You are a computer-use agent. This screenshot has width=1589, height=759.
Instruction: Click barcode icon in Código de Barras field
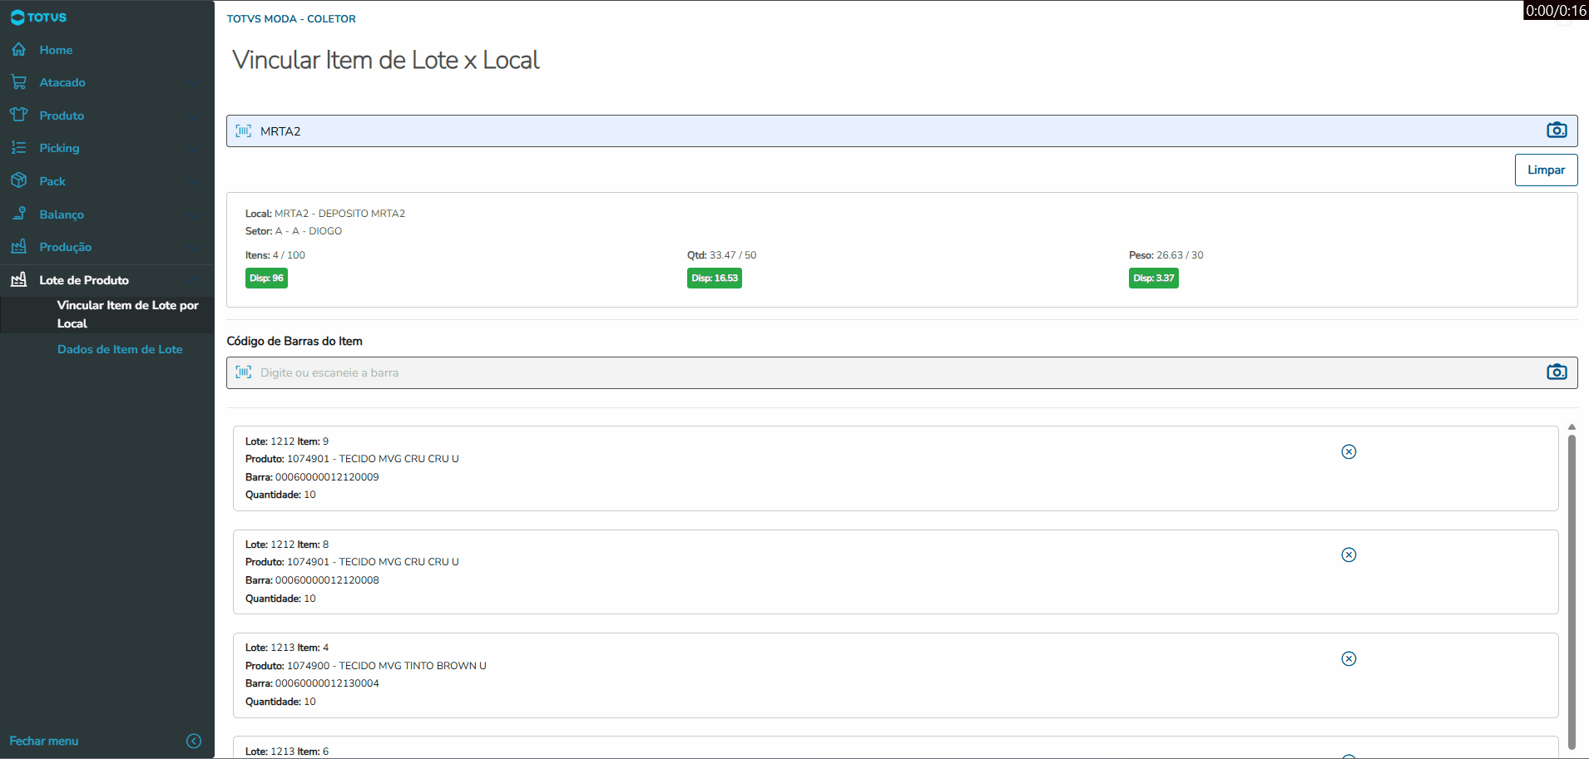(x=243, y=372)
